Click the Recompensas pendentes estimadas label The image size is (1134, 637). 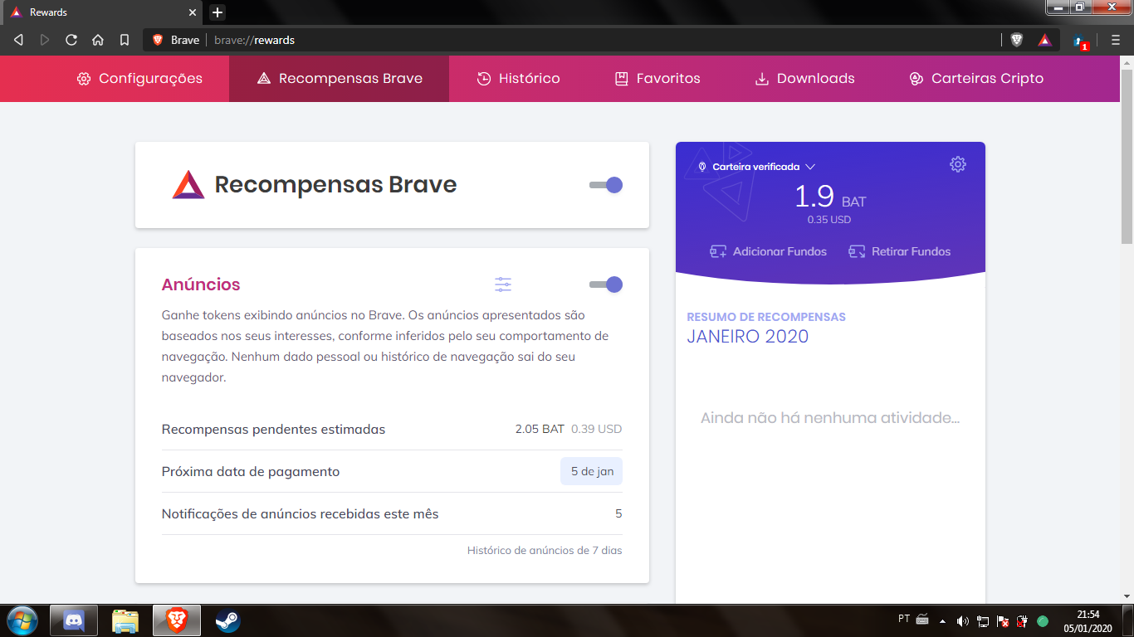[x=273, y=430]
